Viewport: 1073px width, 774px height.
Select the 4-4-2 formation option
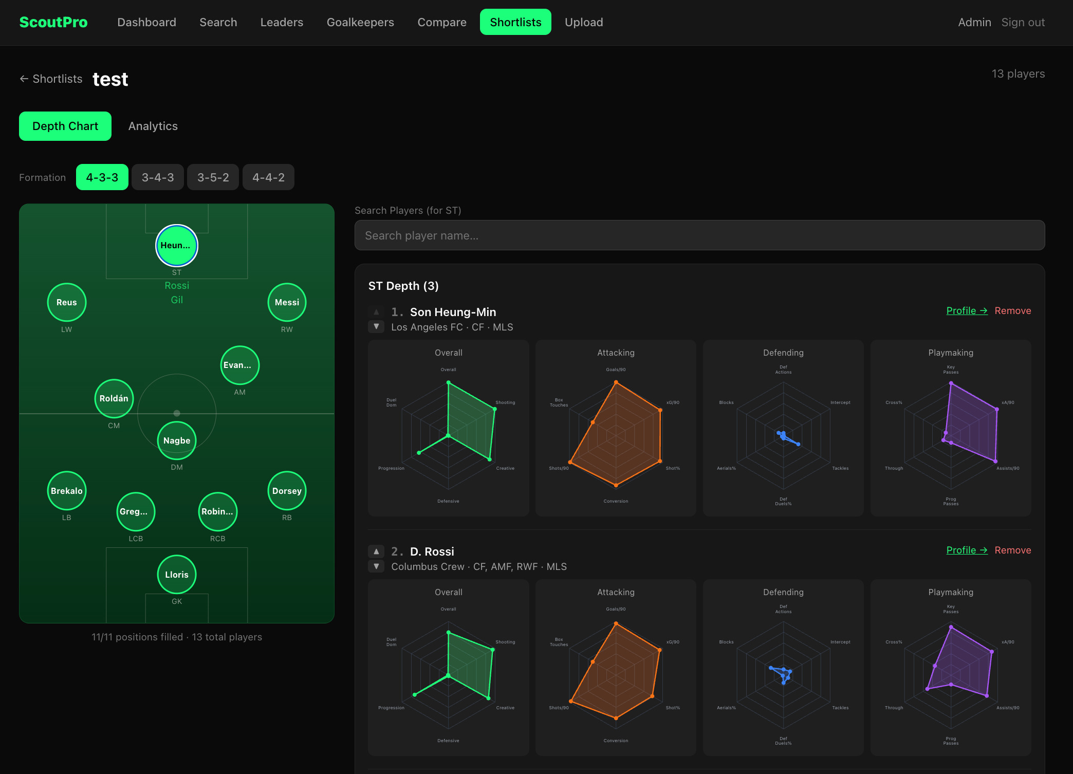[x=268, y=177]
